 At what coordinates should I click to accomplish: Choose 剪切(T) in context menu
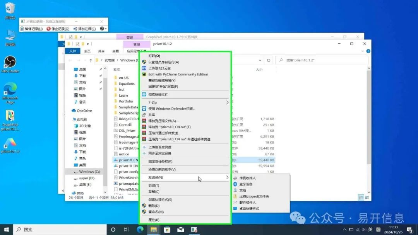[185, 186]
